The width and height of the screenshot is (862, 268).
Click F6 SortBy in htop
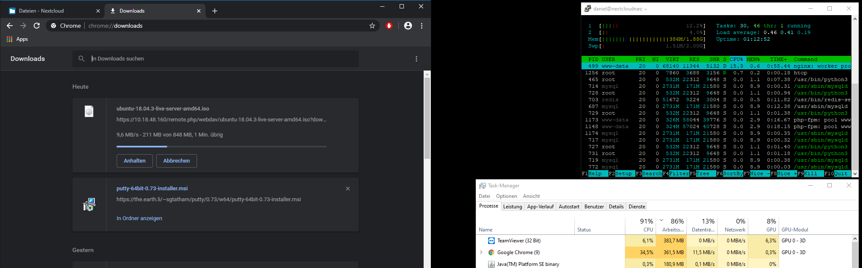click(730, 174)
